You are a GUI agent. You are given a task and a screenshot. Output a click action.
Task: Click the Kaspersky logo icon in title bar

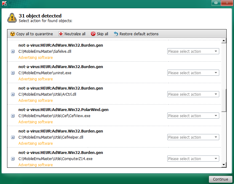pos(4,3)
